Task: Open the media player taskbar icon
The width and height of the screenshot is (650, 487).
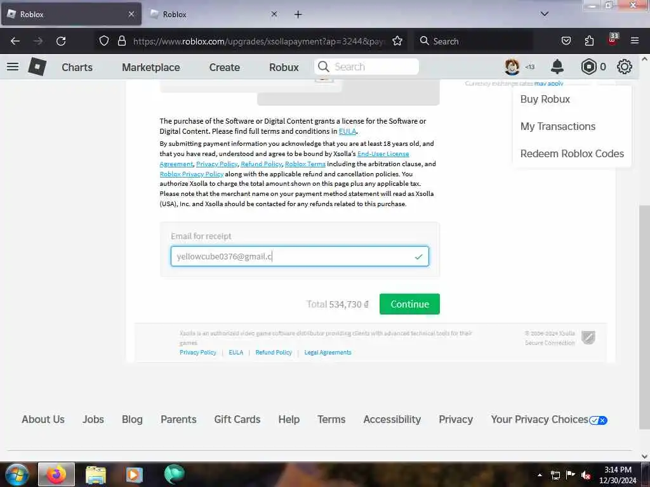Action: pyautogui.click(x=134, y=474)
